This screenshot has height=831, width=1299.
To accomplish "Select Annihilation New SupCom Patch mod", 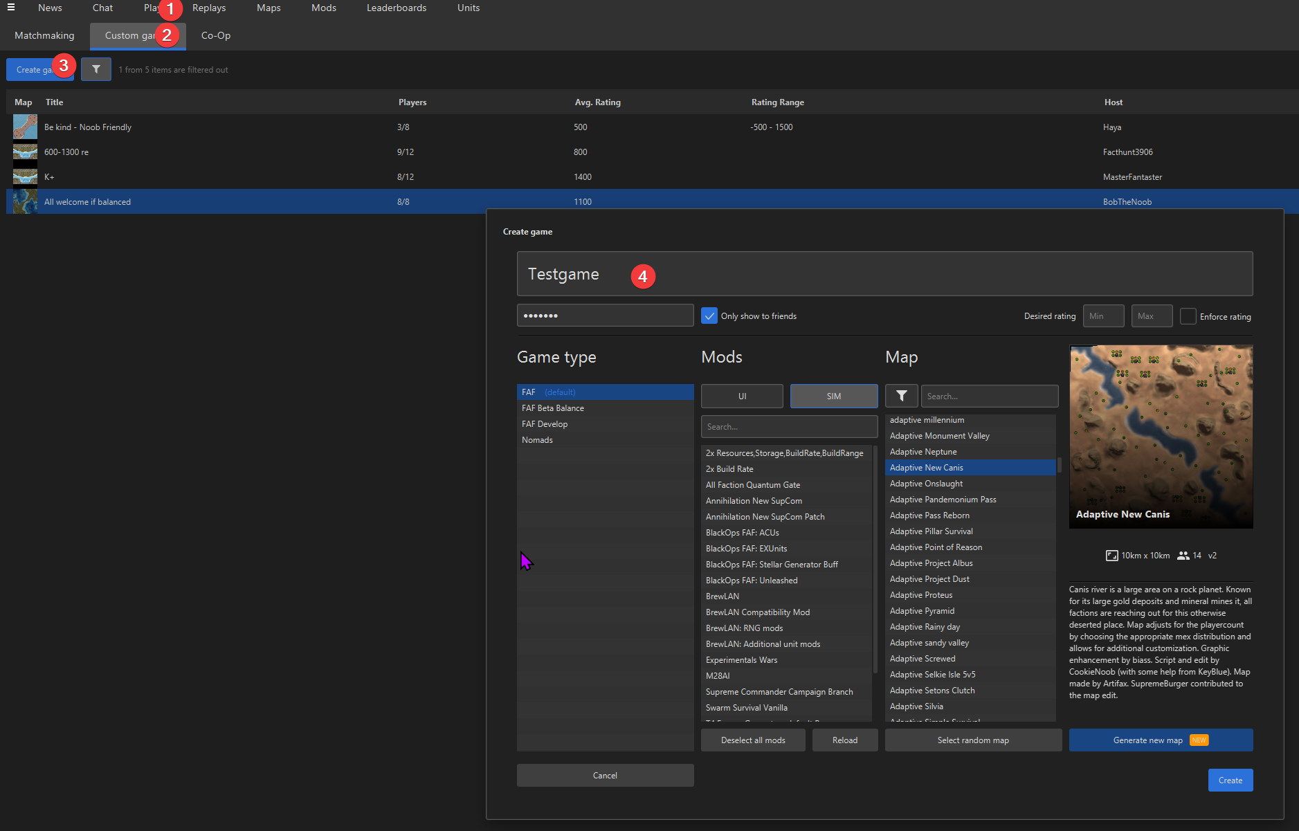I will pos(786,516).
